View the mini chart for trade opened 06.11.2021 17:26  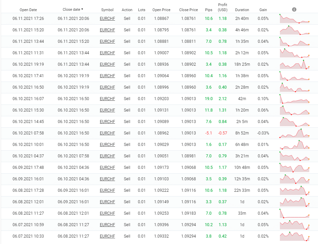coord(294,19)
